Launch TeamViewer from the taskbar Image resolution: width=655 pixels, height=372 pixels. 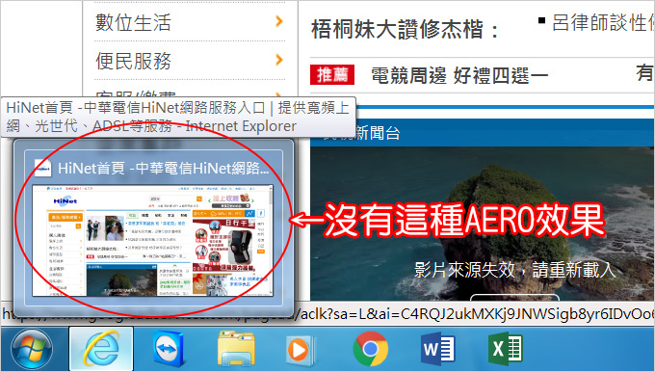pyautogui.click(x=169, y=349)
